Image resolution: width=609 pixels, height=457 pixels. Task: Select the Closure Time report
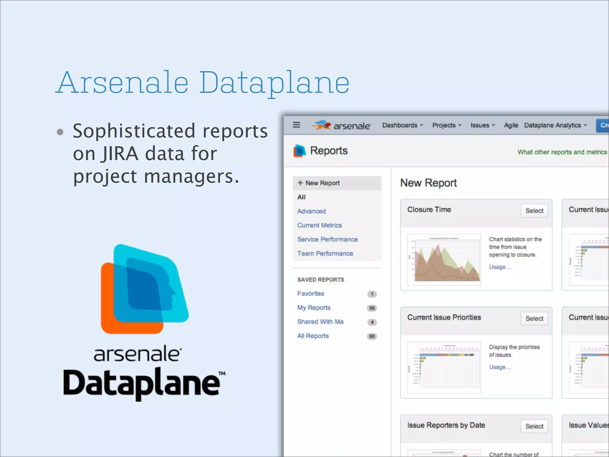(x=534, y=211)
